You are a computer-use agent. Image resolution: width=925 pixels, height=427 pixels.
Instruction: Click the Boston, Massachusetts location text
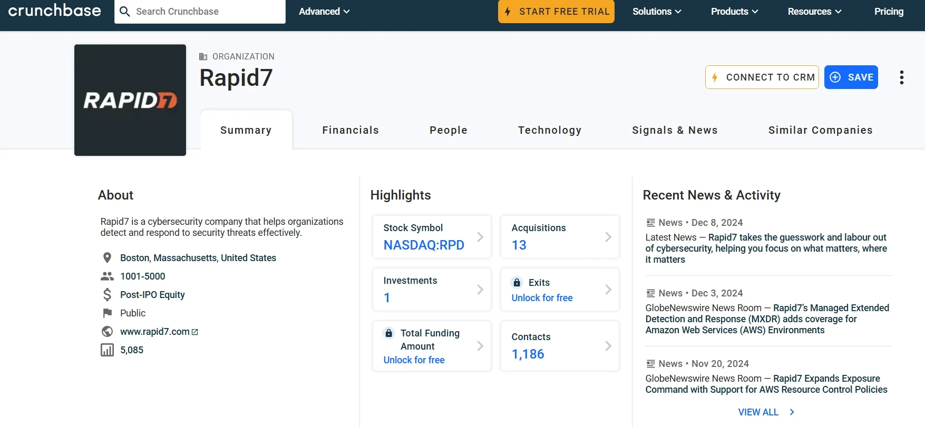pos(198,258)
